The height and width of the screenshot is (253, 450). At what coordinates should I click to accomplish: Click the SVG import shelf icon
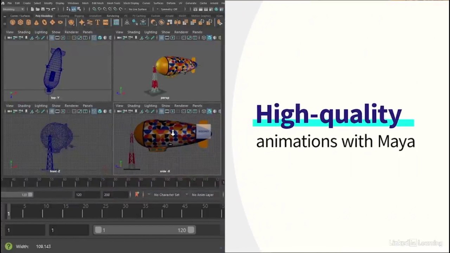(x=105, y=22)
